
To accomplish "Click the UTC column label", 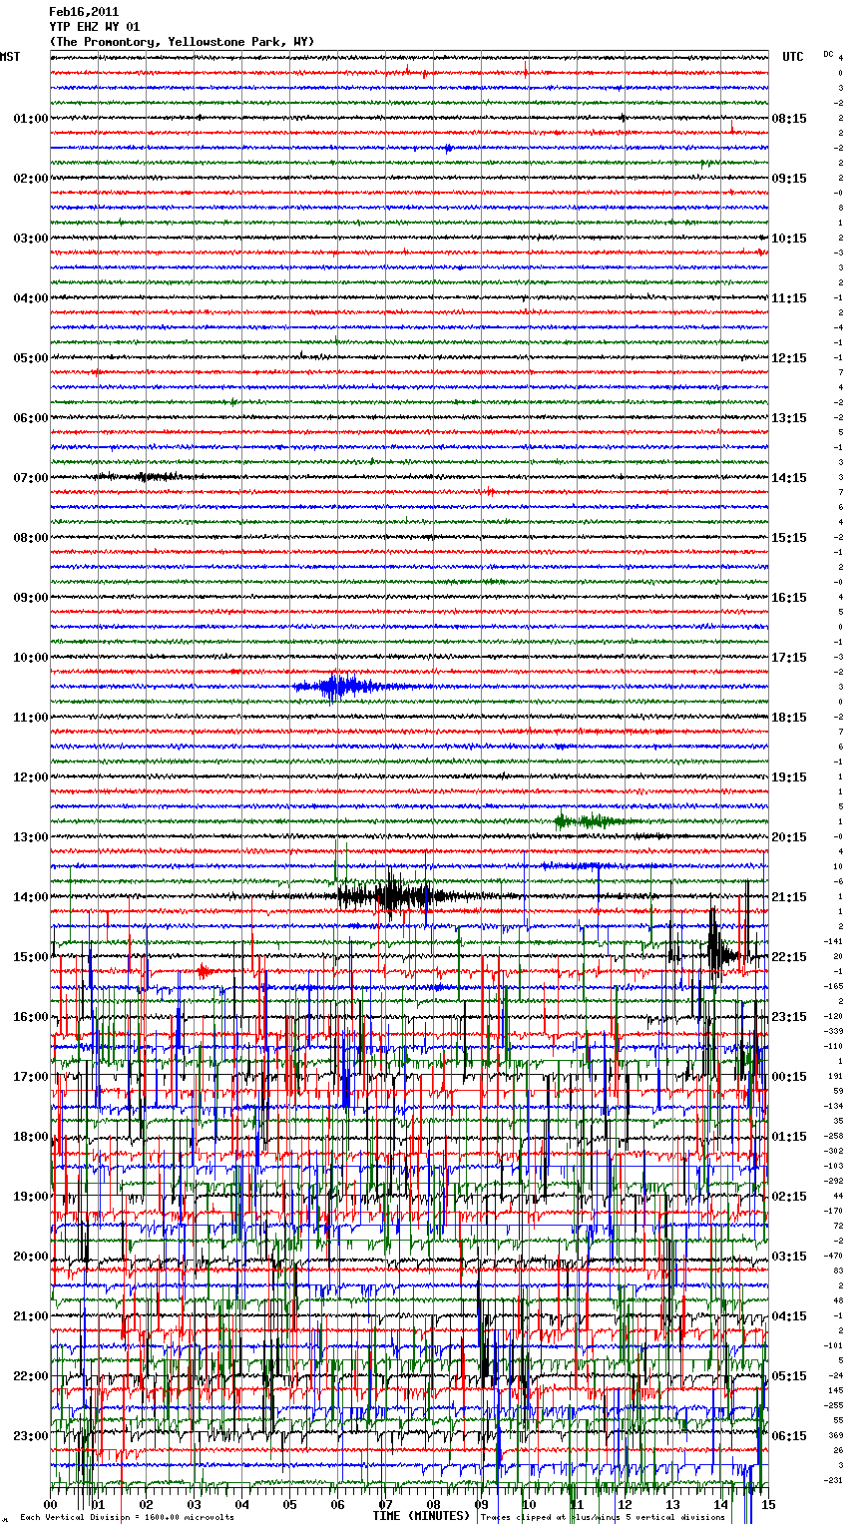I will 793,57.
